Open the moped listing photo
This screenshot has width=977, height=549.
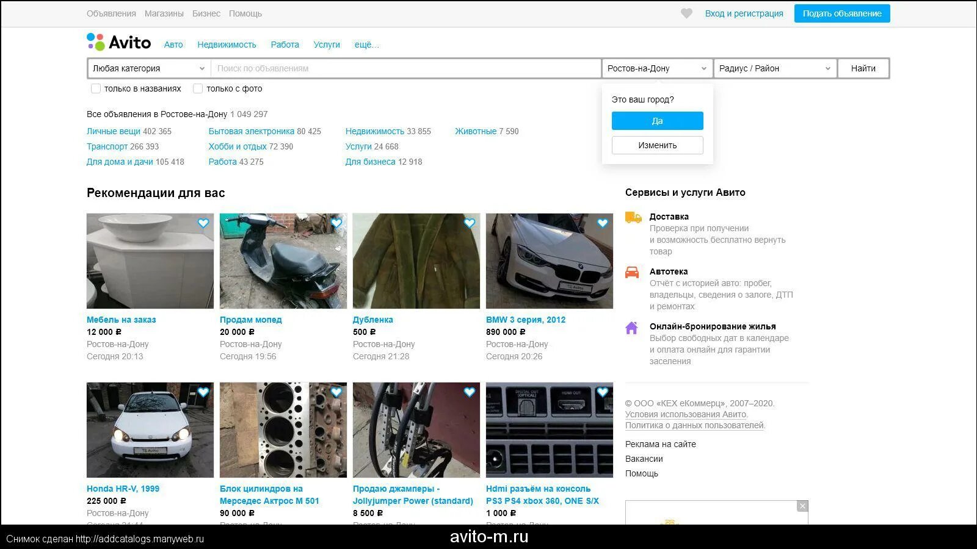(283, 261)
